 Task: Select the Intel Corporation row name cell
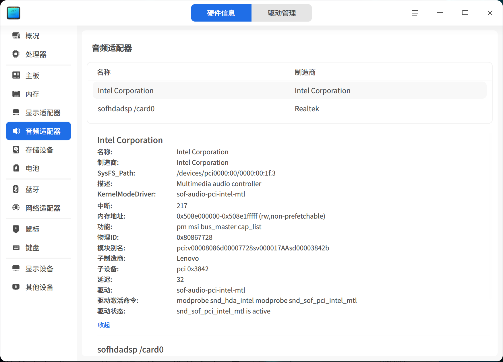click(125, 91)
